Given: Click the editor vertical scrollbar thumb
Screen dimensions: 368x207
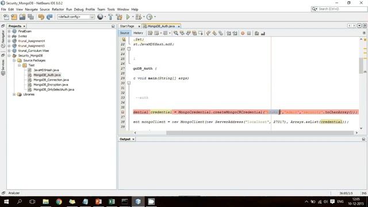Looking at the screenshot, I should pos(361,65).
